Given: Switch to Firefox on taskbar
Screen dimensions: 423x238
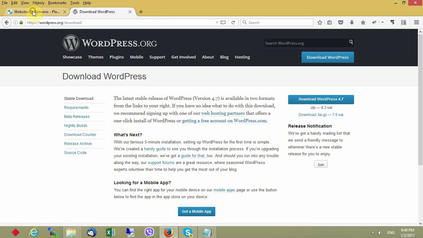Looking at the screenshot, I should point(169,232).
